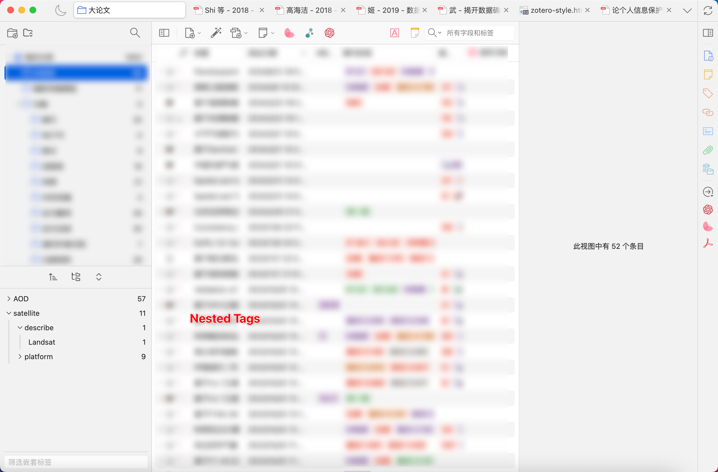Expand the platform nested tag
718x472 pixels.
(20, 357)
